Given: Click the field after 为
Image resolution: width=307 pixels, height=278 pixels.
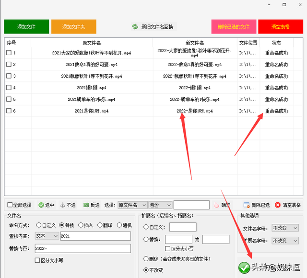Looking at the screenshot, I should 216,240.
